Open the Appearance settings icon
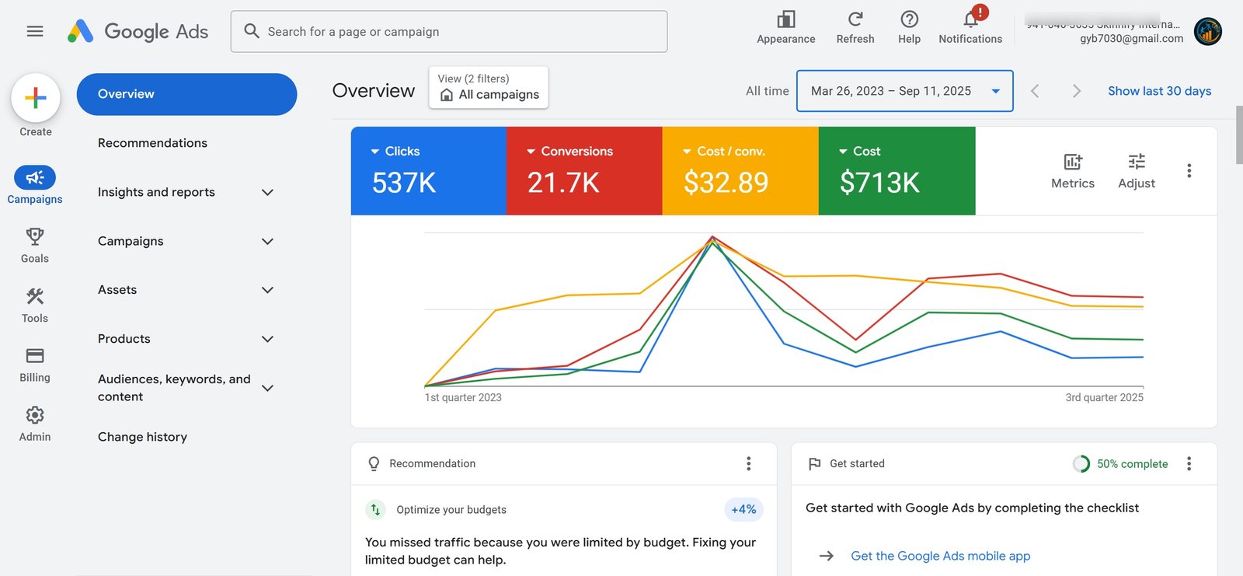The image size is (1243, 576). pos(786,27)
